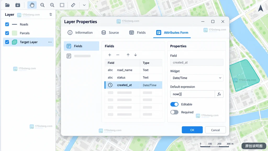Select the Pan hand tool

pos(32,5)
